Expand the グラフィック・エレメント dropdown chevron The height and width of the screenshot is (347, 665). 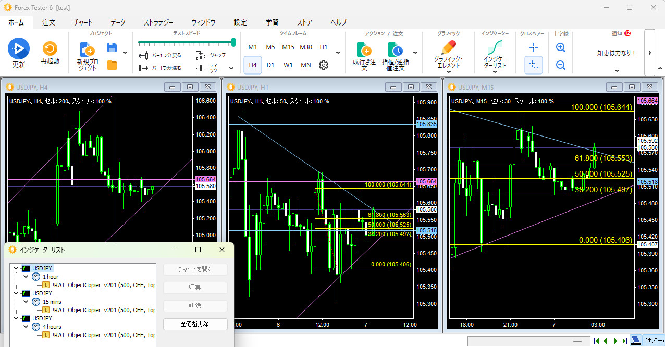tap(448, 72)
